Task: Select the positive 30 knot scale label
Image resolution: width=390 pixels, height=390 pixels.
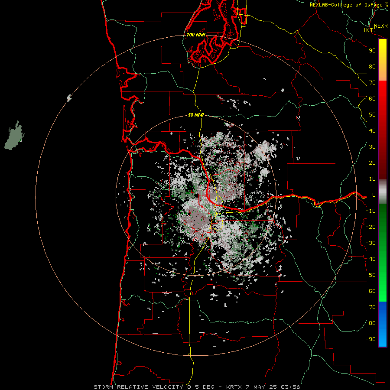Action: 372,147
